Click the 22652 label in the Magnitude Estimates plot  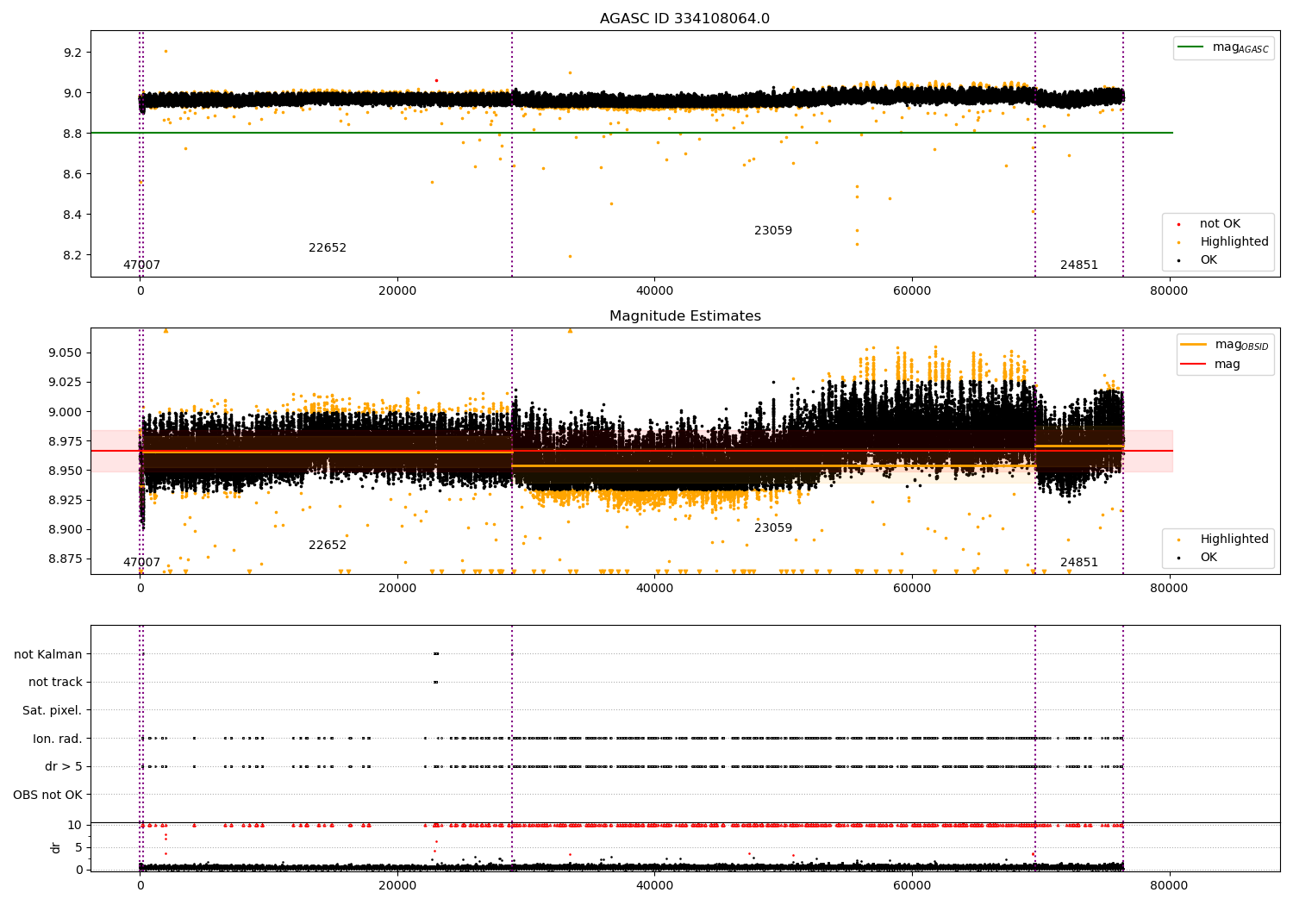[x=328, y=546]
